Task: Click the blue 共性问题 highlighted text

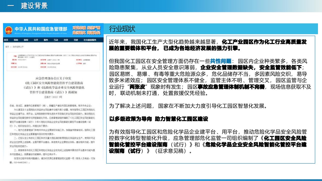Action: coord(221,61)
